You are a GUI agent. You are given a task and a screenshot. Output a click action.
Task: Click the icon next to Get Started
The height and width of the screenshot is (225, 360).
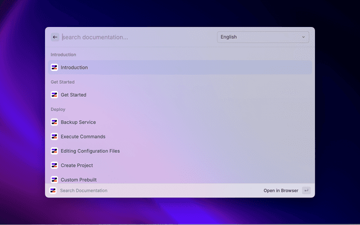click(55, 94)
